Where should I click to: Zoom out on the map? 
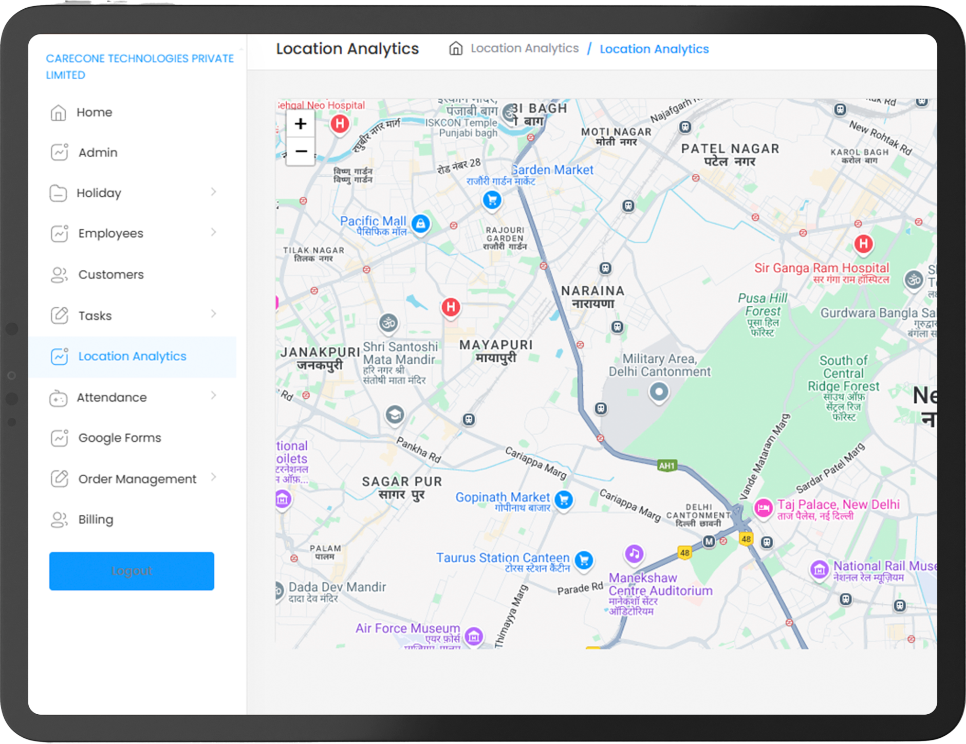tap(301, 151)
